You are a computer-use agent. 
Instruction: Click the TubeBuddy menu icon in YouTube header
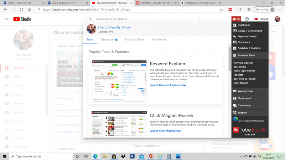pos(236,19)
